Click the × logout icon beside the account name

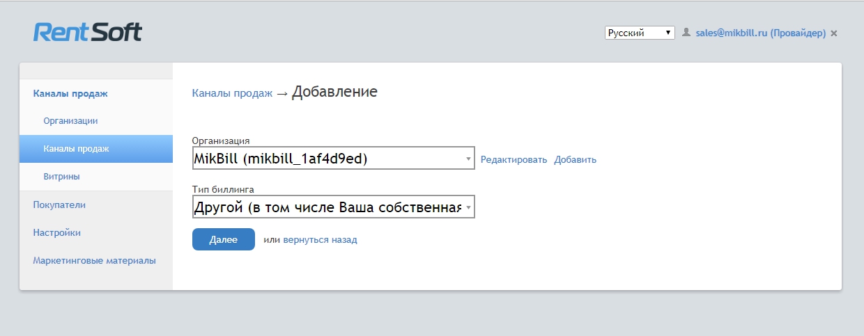pyautogui.click(x=834, y=33)
